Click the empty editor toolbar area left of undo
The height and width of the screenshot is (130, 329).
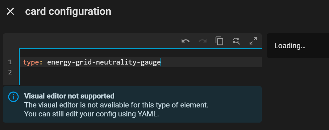[x=93, y=41]
